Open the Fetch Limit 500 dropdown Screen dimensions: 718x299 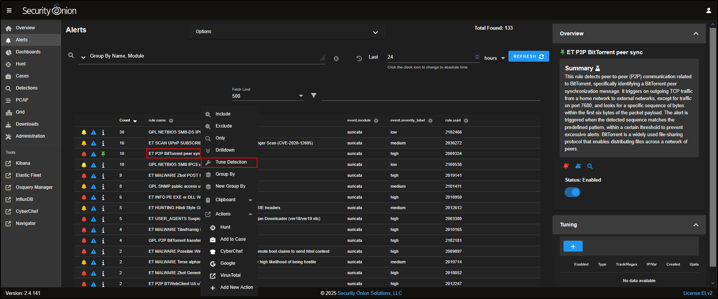tap(268, 96)
